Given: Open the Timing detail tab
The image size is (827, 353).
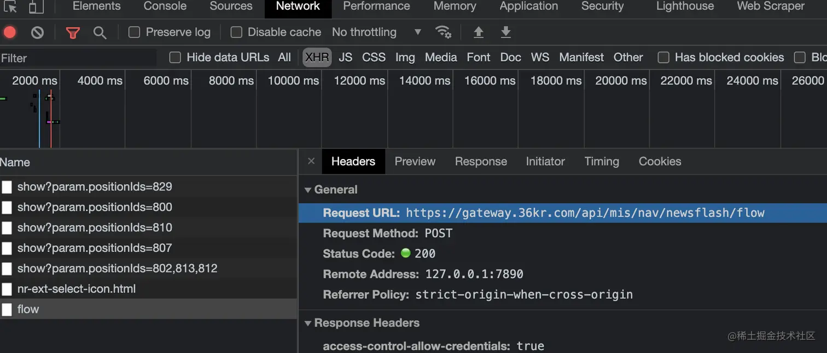Looking at the screenshot, I should [602, 161].
